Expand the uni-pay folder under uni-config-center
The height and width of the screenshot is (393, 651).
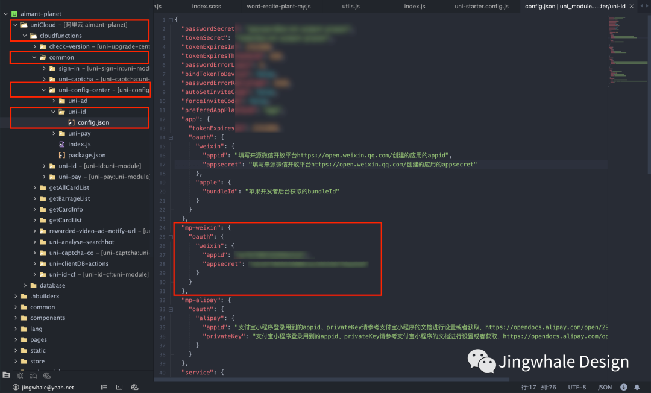[54, 133]
